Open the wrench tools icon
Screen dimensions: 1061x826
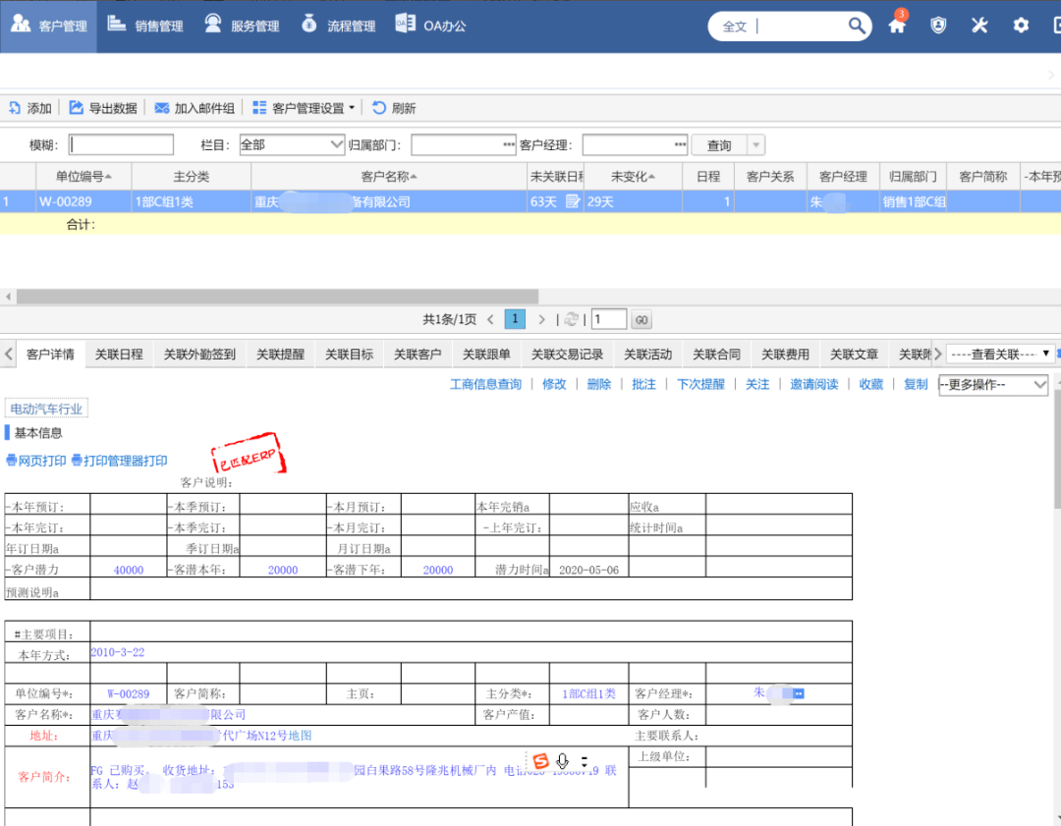(979, 26)
